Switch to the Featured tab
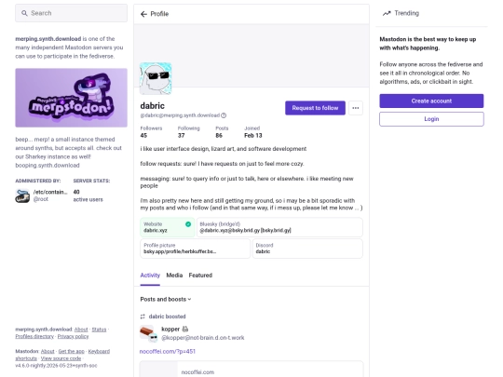Viewport: 503px width, 377px height. click(x=200, y=275)
